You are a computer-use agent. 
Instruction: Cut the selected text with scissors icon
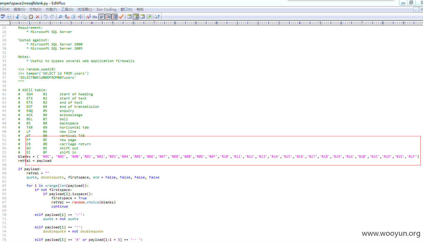click(18, 17)
